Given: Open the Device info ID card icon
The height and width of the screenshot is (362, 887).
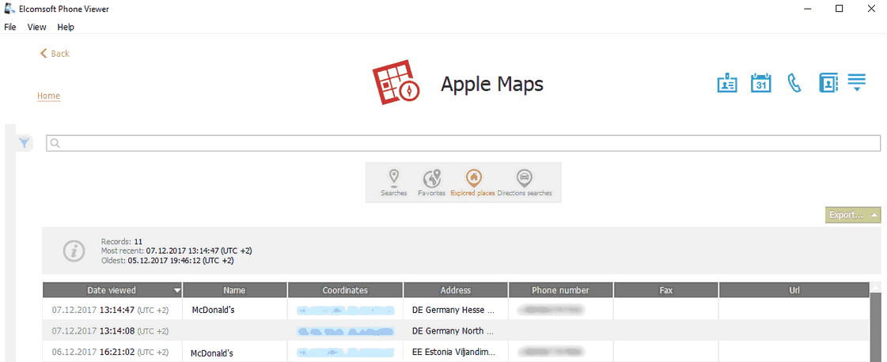Looking at the screenshot, I should [x=727, y=83].
